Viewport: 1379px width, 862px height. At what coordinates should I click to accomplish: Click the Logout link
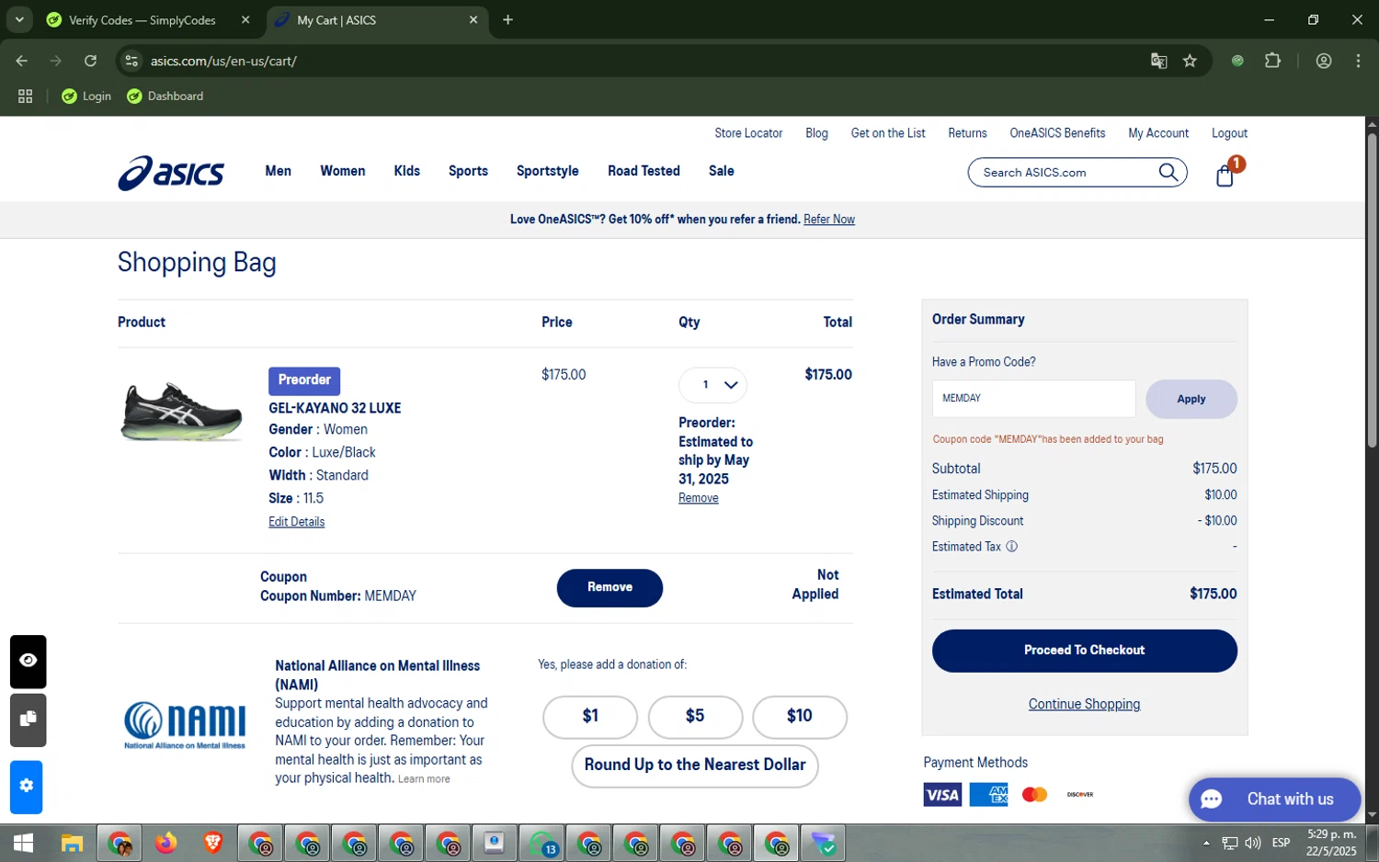point(1229,133)
